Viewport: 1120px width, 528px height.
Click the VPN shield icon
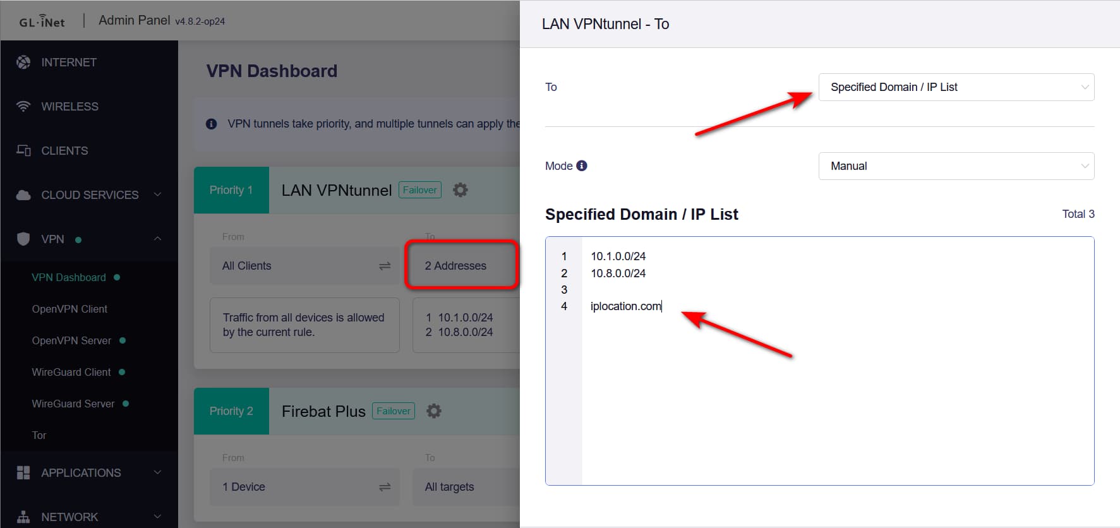23,239
